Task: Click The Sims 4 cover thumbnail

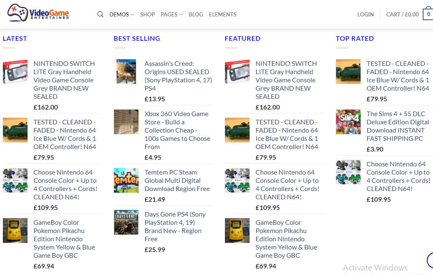Action: click(x=348, y=122)
